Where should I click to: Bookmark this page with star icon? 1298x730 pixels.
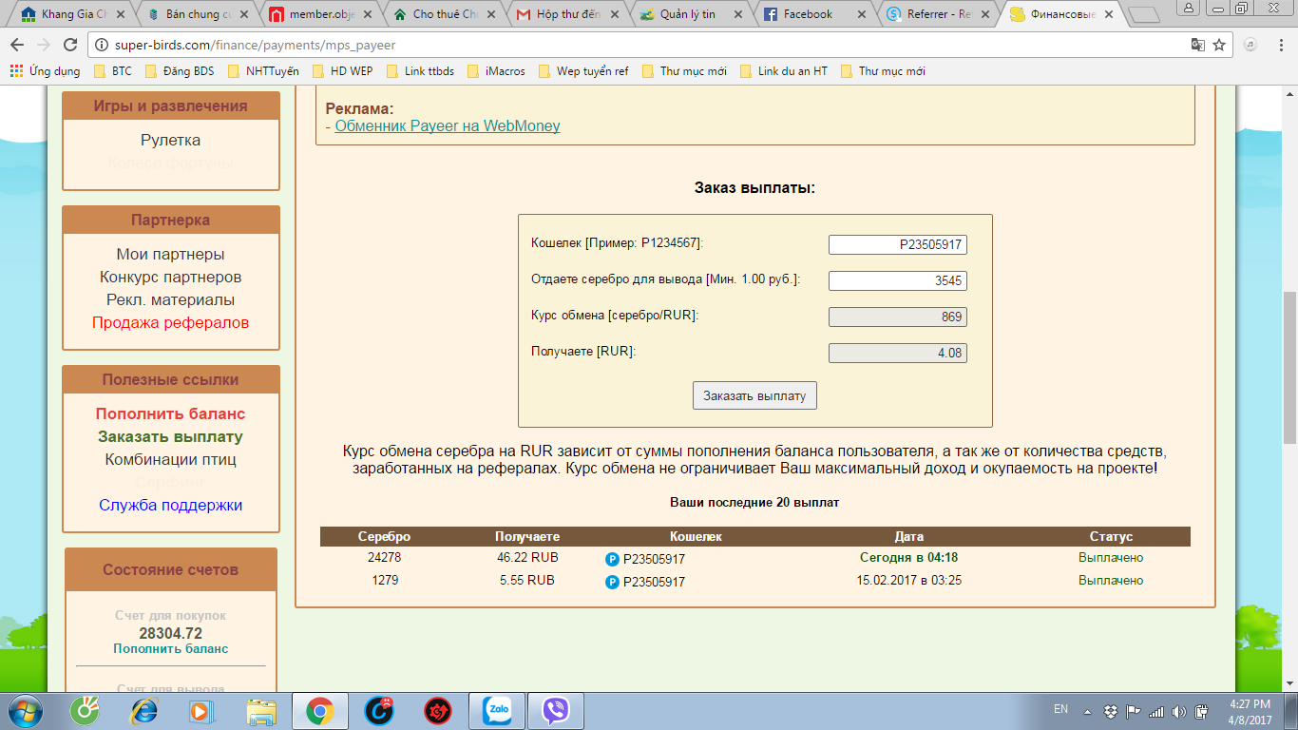(x=1219, y=45)
